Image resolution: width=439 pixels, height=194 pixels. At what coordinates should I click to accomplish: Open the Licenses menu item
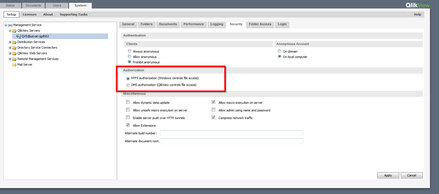30,14
